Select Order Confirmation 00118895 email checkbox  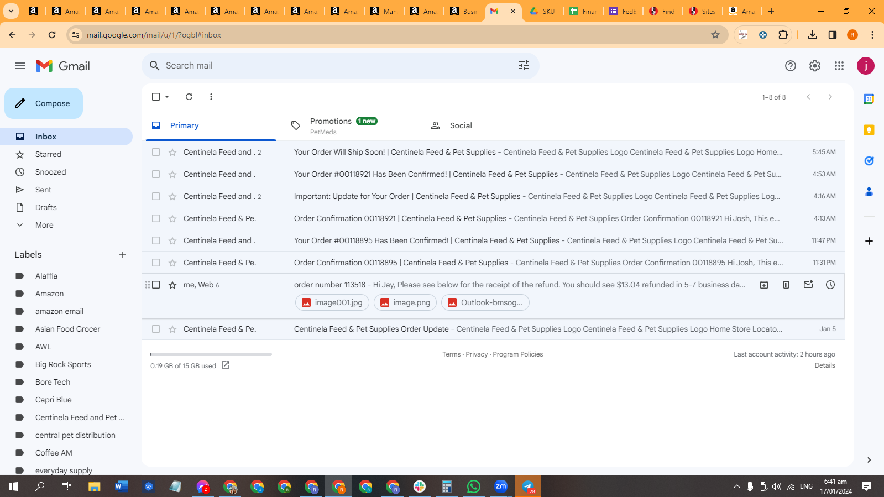point(156,263)
